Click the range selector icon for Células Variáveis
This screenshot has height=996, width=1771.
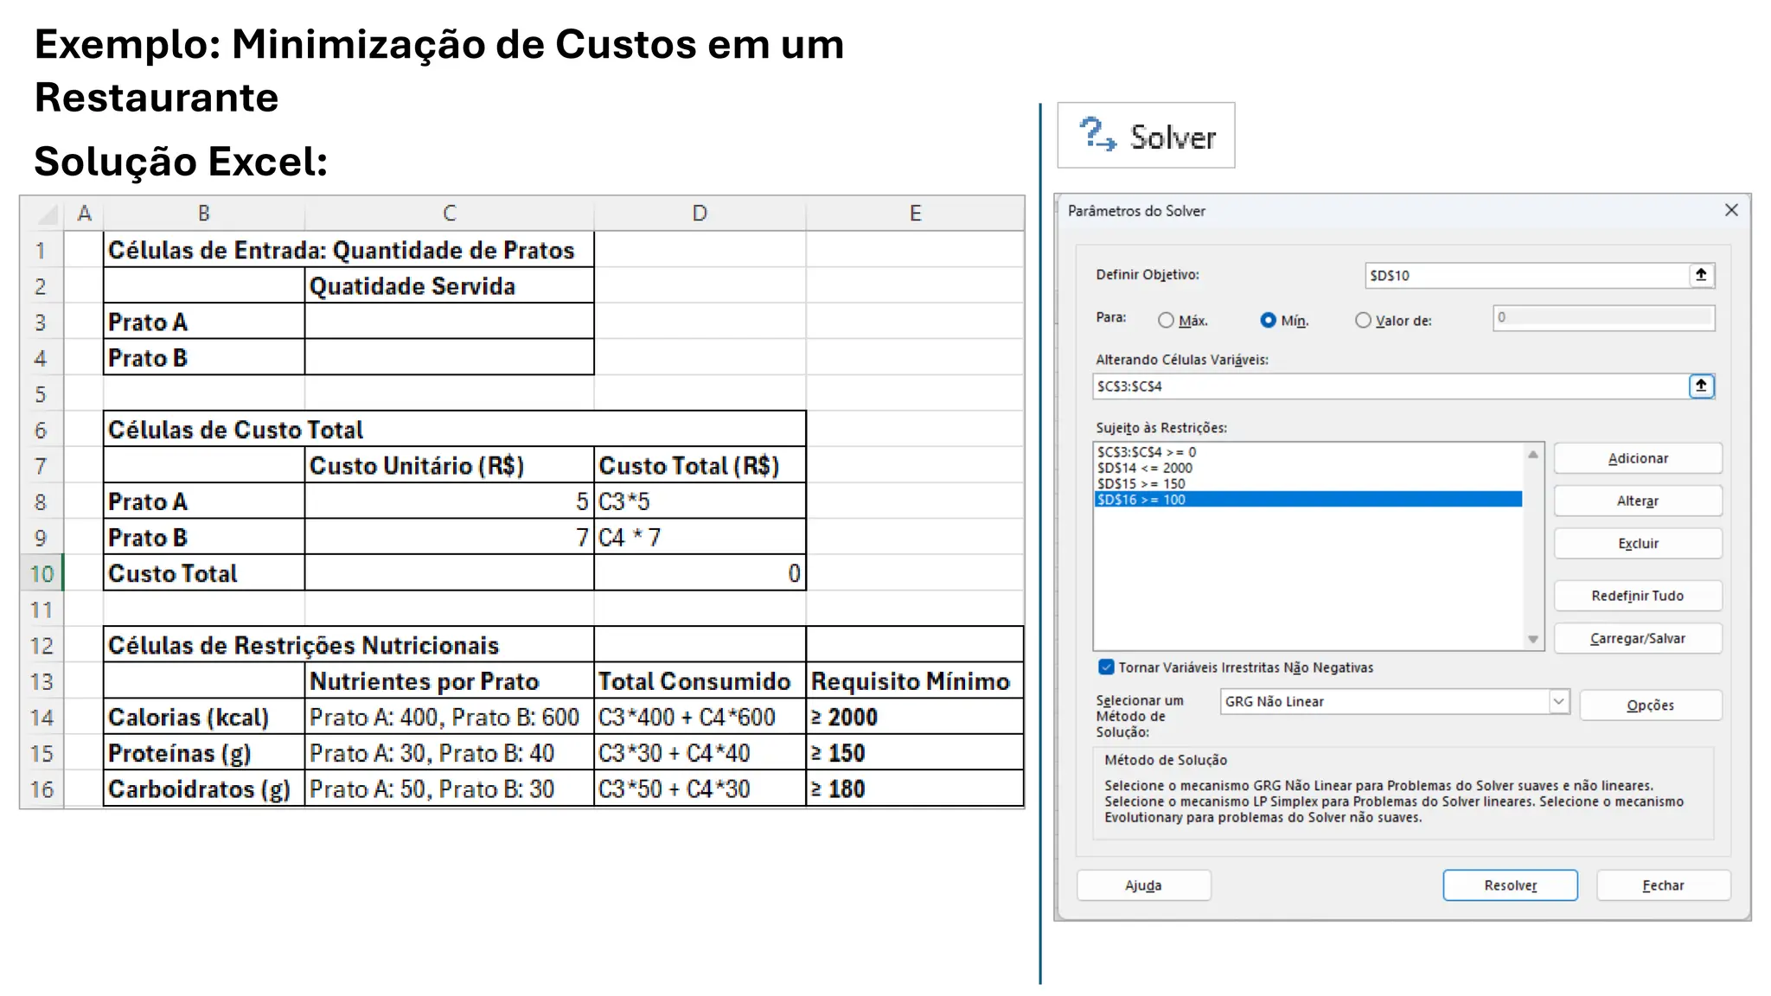point(1701,386)
